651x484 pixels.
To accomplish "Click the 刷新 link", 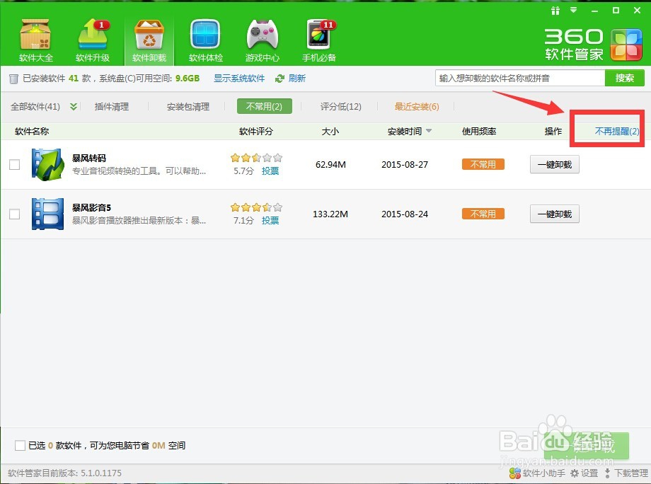I will (x=297, y=79).
